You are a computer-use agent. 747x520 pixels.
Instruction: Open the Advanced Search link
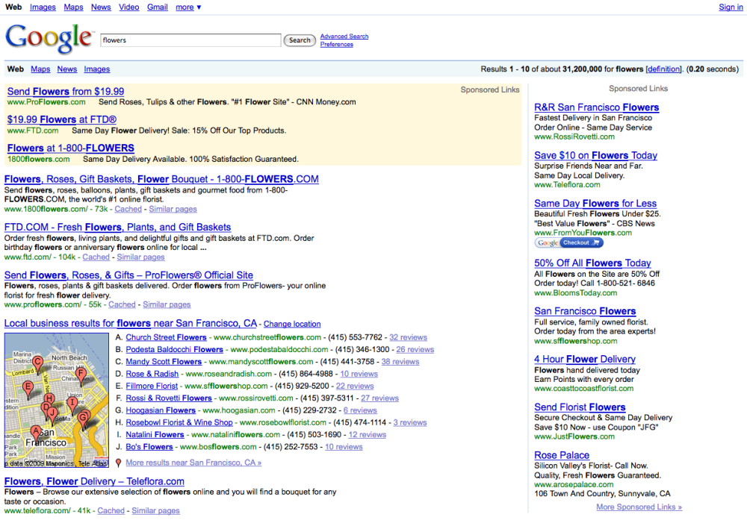tap(344, 36)
